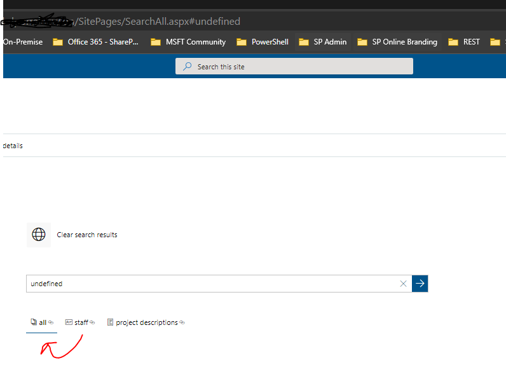Click the link icon after all tab
The width and height of the screenshot is (506, 379).
pos(51,322)
